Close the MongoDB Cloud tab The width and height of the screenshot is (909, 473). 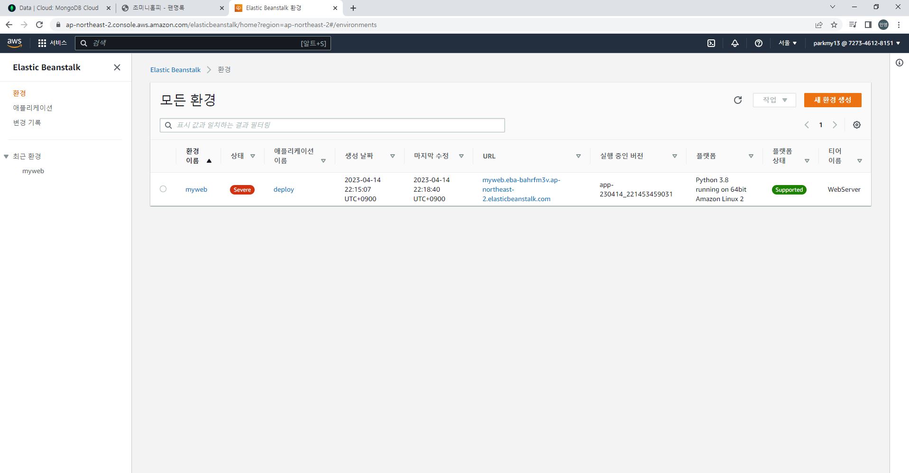pos(108,8)
